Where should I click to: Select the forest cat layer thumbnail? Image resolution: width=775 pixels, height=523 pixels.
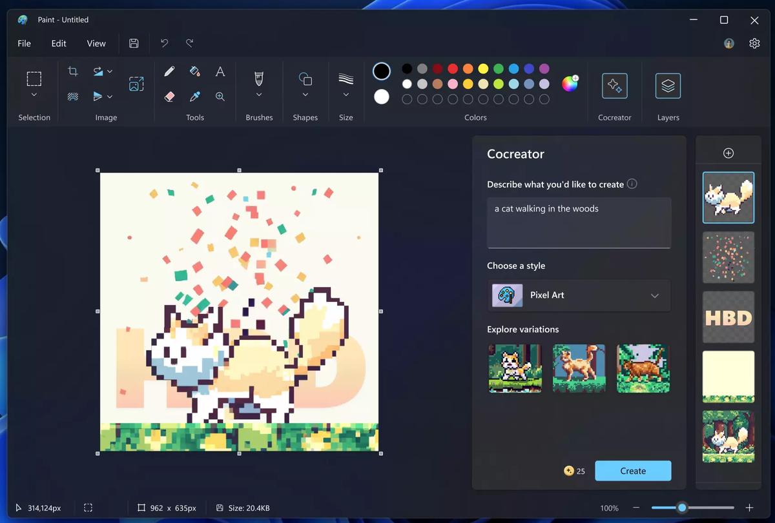click(x=728, y=437)
